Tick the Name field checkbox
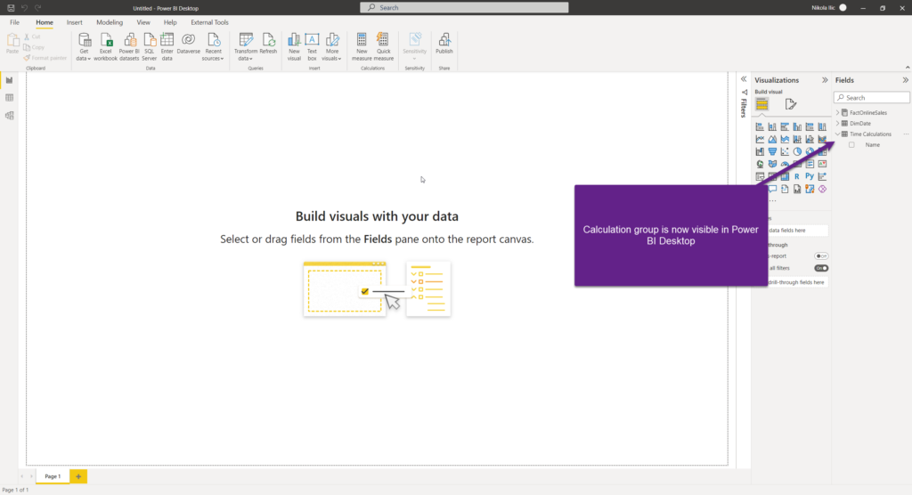Viewport: 912px width, 495px height. coord(851,145)
